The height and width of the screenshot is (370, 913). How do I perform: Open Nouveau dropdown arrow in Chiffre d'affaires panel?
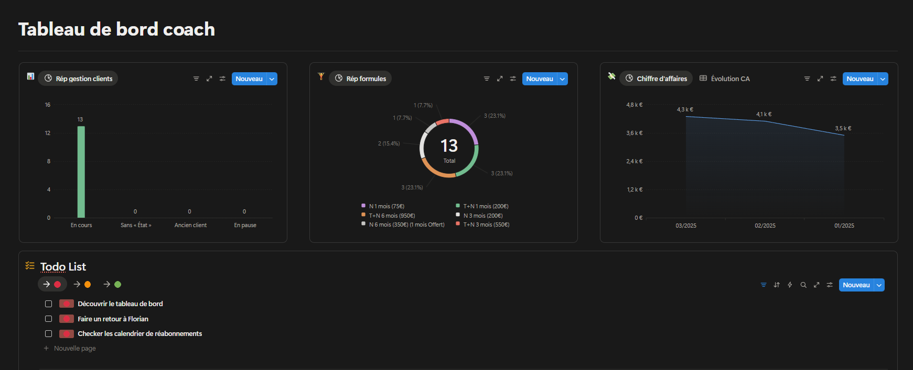(x=883, y=79)
